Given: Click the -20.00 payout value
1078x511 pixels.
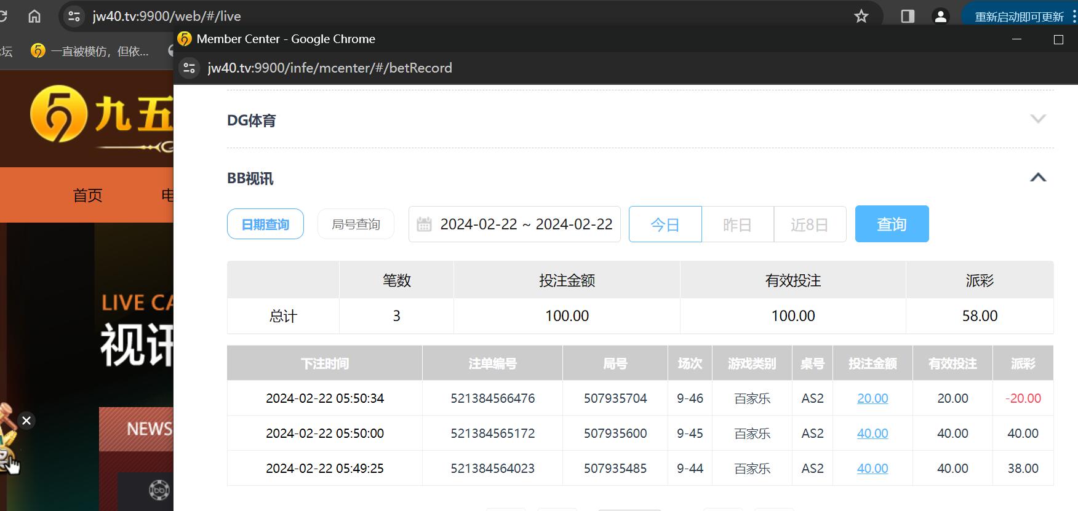Looking at the screenshot, I should (x=1023, y=398).
